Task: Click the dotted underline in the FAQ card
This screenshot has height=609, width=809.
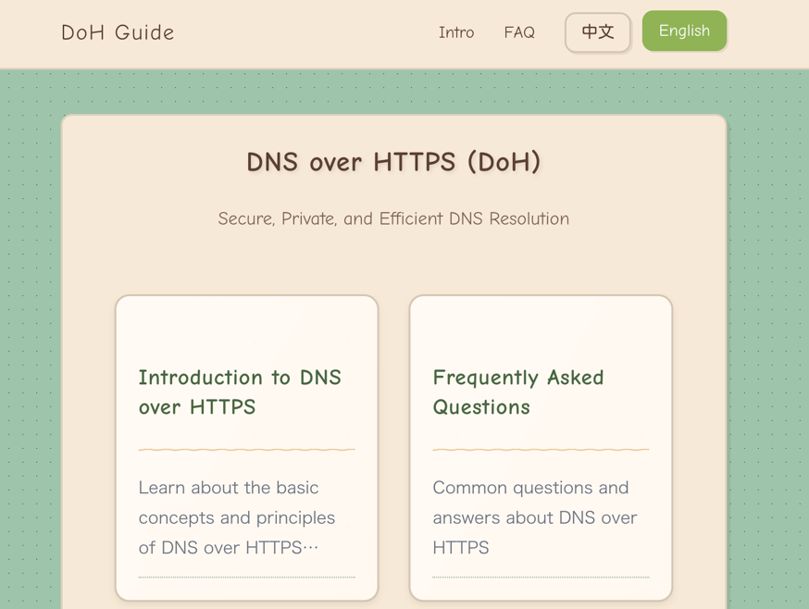Action: click(x=540, y=576)
